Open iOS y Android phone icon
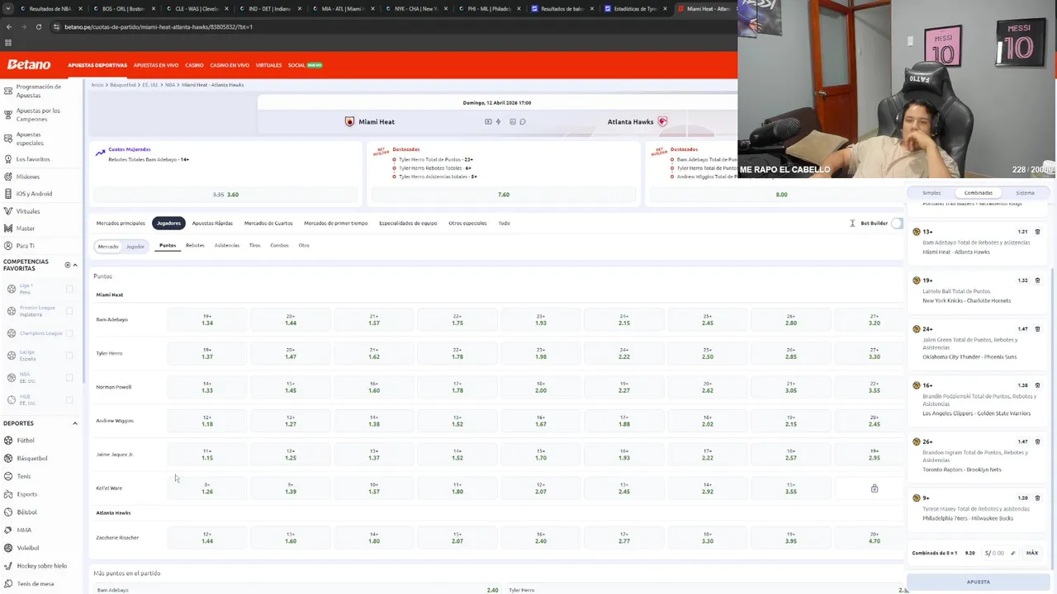Screen dimensions: 1057x594 click(x=8, y=194)
